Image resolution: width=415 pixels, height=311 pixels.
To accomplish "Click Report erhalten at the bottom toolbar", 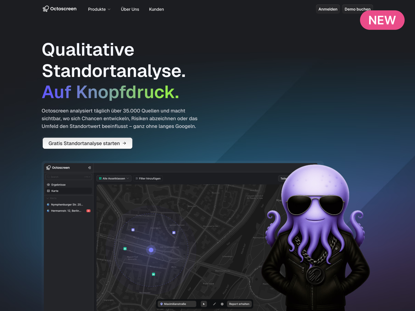I will 239,304.
